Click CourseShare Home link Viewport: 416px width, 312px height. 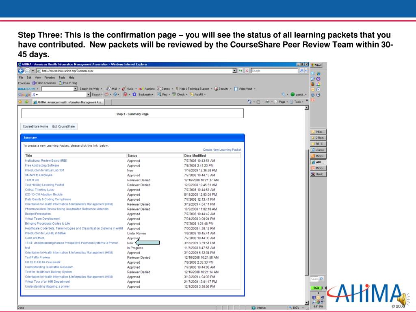pyautogui.click(x=35, y=127)
